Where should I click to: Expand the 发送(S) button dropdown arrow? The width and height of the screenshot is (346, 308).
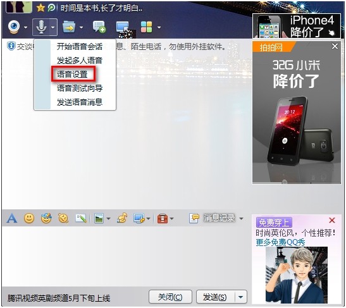[241, 297]
